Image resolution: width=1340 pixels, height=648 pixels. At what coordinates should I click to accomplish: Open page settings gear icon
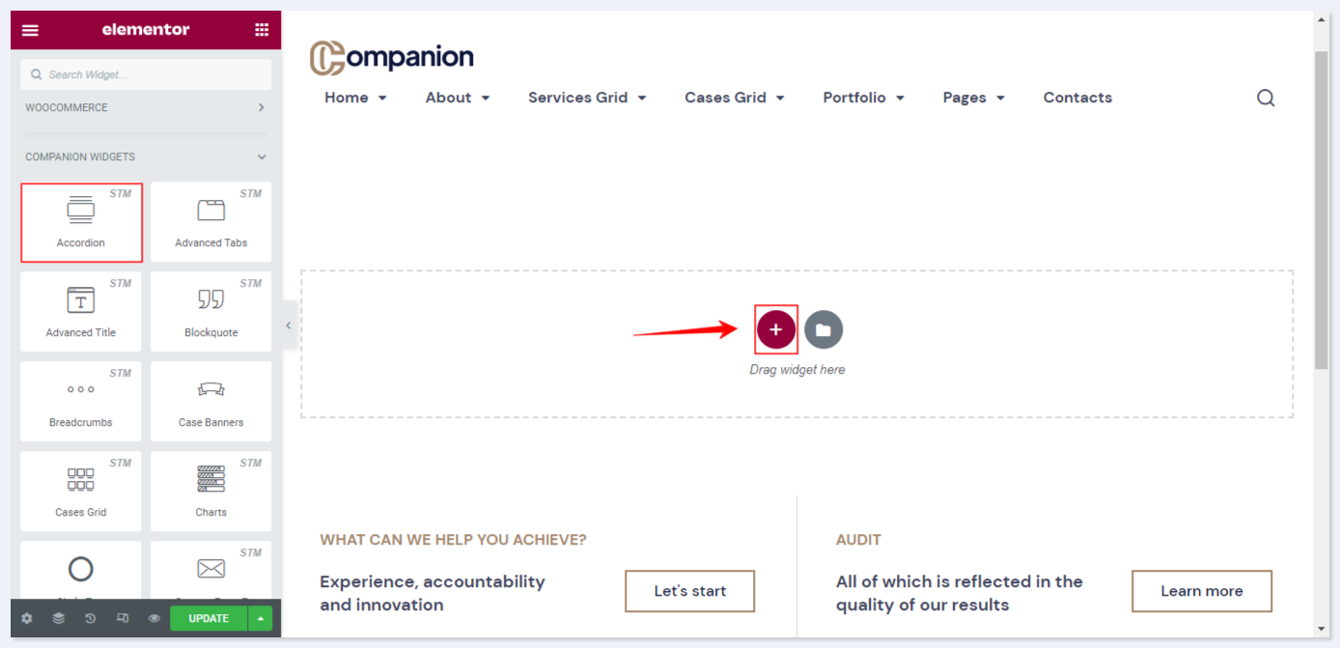click(27, 618)
